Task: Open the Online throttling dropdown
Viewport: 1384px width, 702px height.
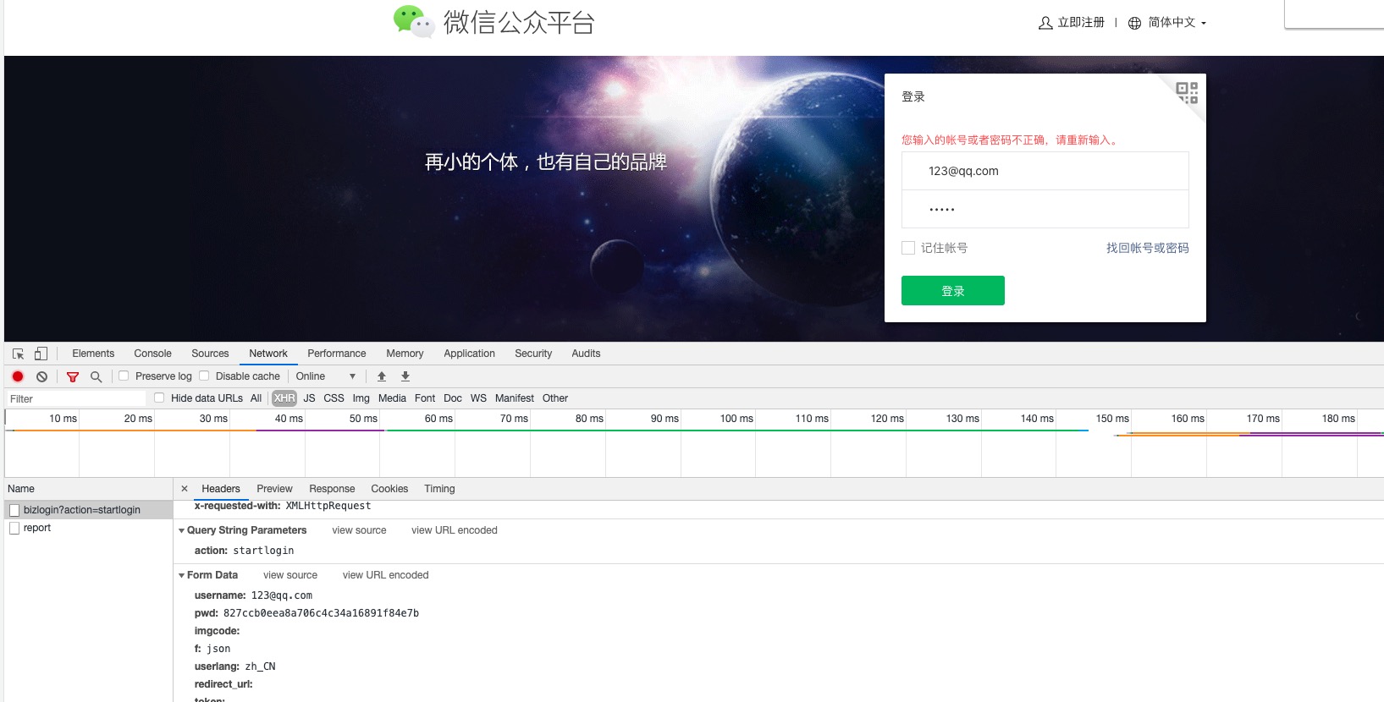Action: [x=326, y=376]
